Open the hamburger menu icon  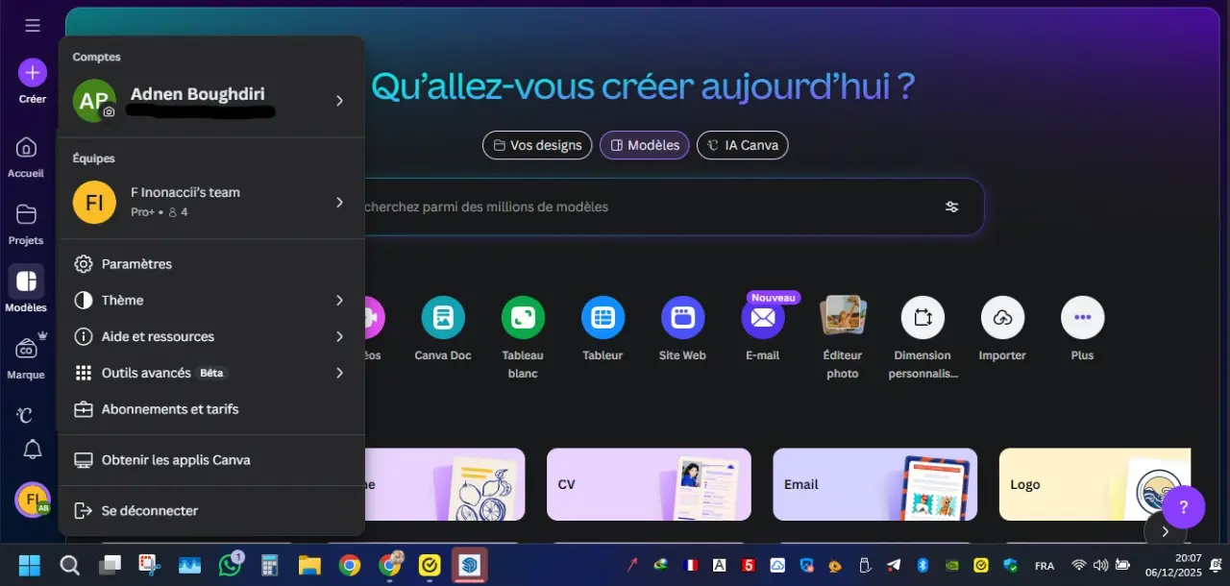(x=33, y=25)
